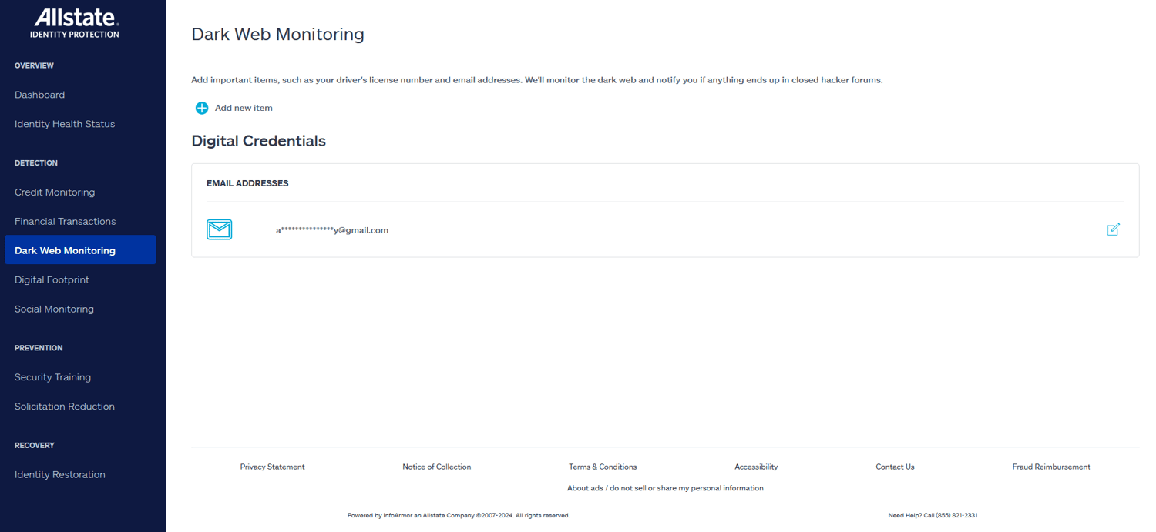The height and width of the screenshot is (532, 1156).
Task: Open Security Training page
Action: tap(52, 377)
